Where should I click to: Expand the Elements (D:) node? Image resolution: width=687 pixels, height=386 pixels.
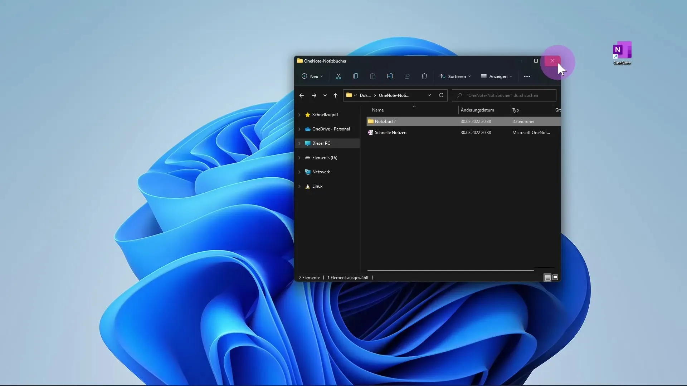pyautogui.click(x=299, y=158)
